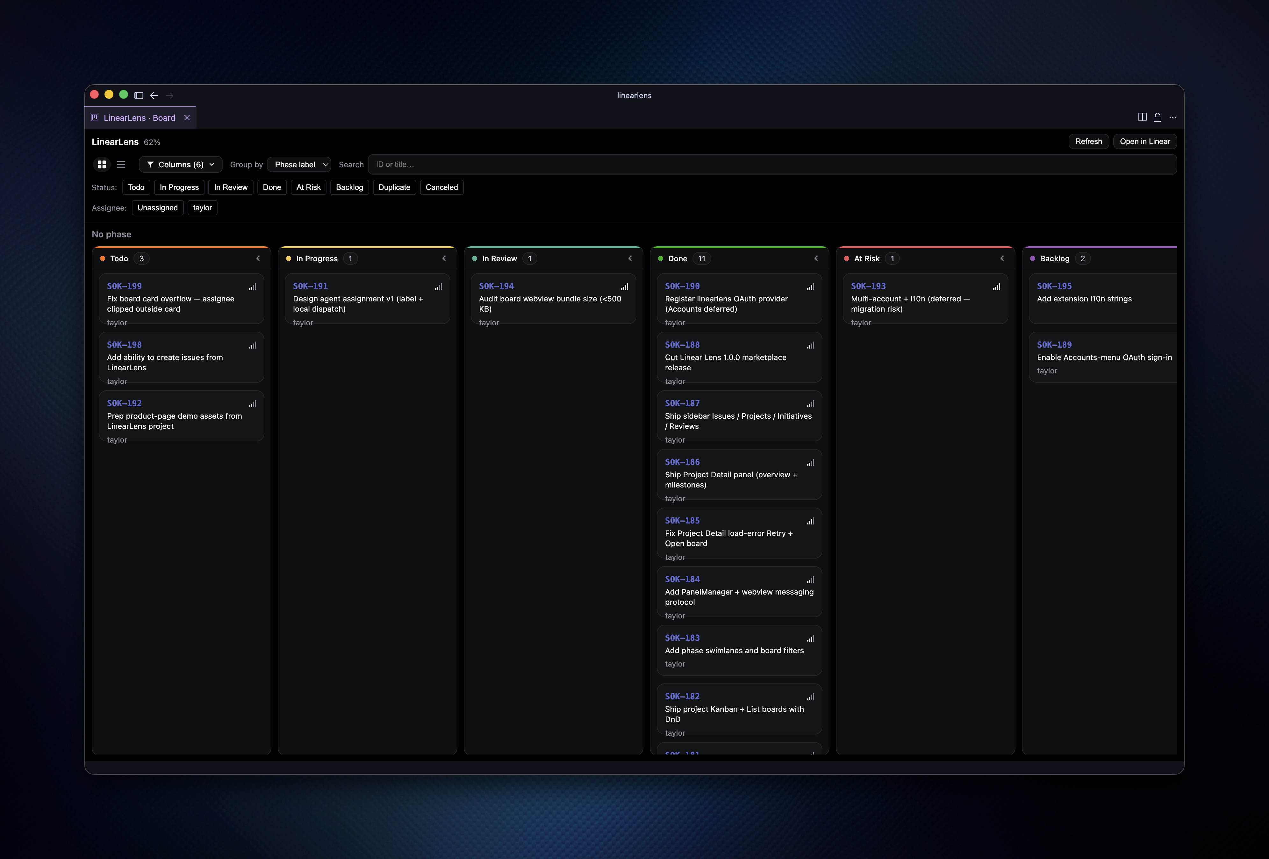Open issue link SOK-189
This screenshot has height=859, width=1269.
pos(1054,344)
